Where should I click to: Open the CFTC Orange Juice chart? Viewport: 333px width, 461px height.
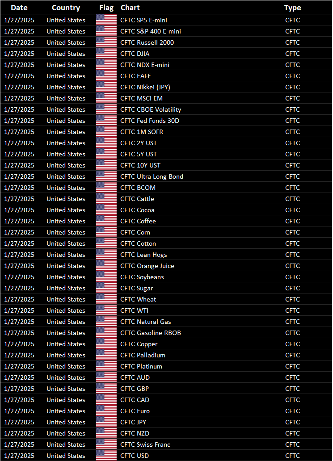[x=147, y=266]
